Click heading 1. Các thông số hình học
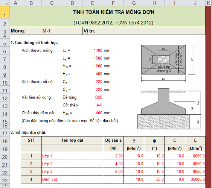 pos(34,42)
